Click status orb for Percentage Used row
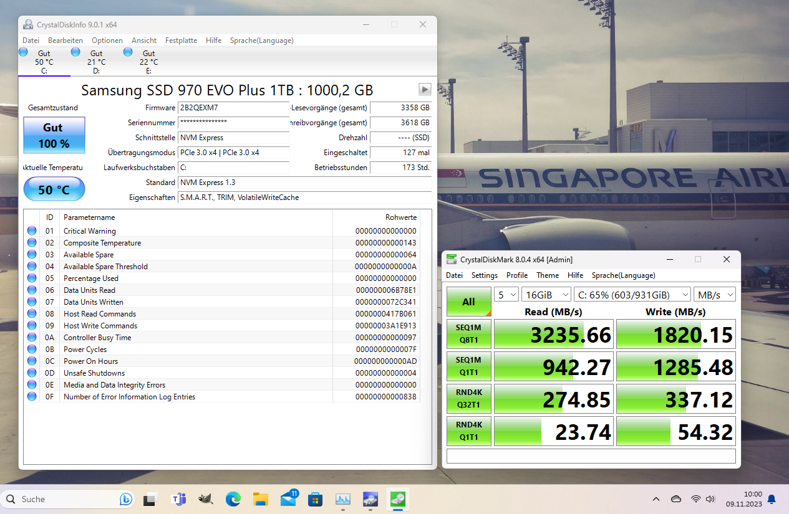This screenshot has height=514, width=789. (x=32, y=278)
